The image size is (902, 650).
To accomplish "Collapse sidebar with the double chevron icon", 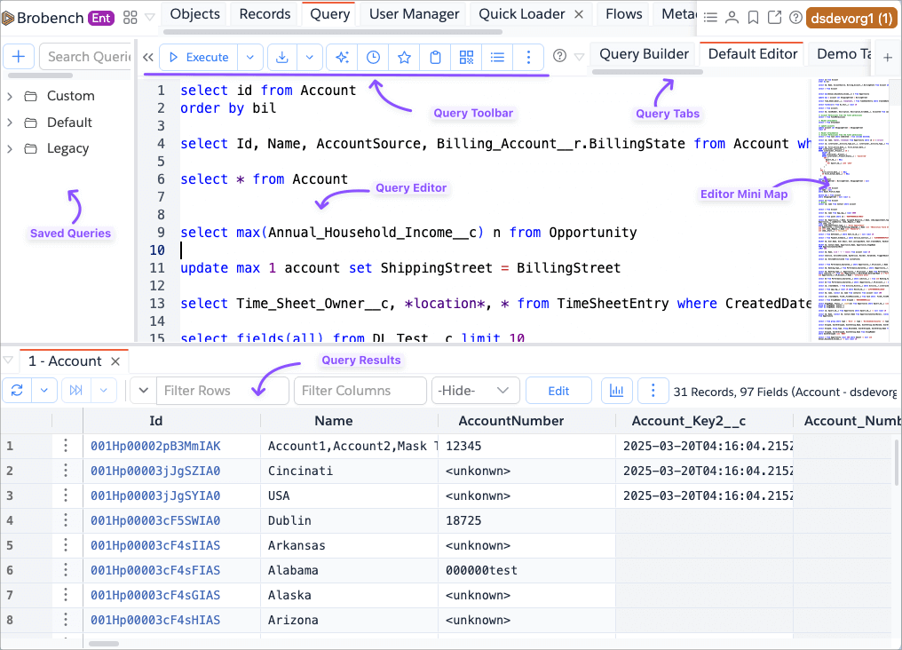I will point(148,57).
